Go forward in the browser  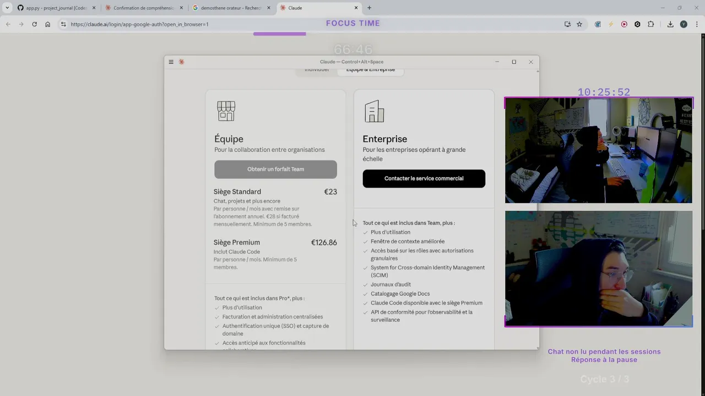21,24
